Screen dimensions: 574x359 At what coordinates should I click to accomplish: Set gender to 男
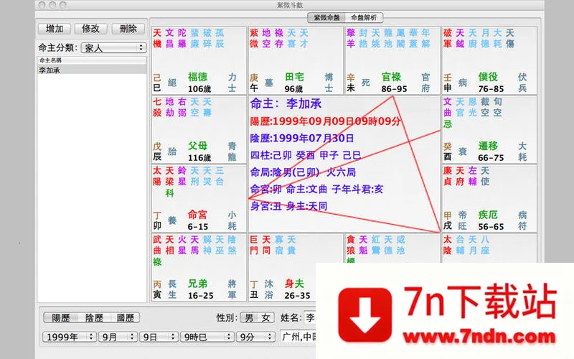(x=248, y=317)
